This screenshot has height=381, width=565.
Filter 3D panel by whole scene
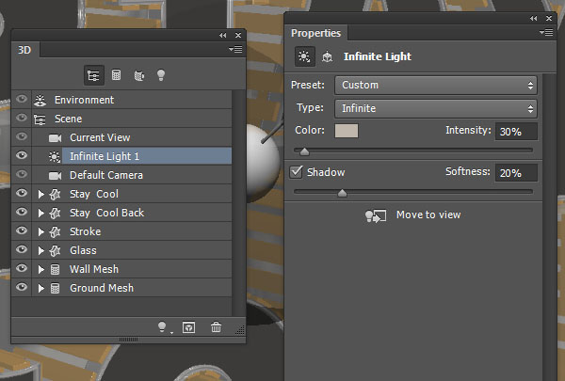(94, 74)
